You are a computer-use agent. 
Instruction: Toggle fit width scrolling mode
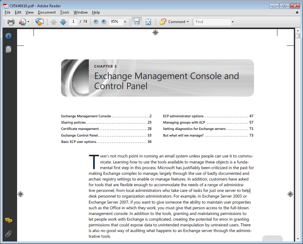(137, 22)
